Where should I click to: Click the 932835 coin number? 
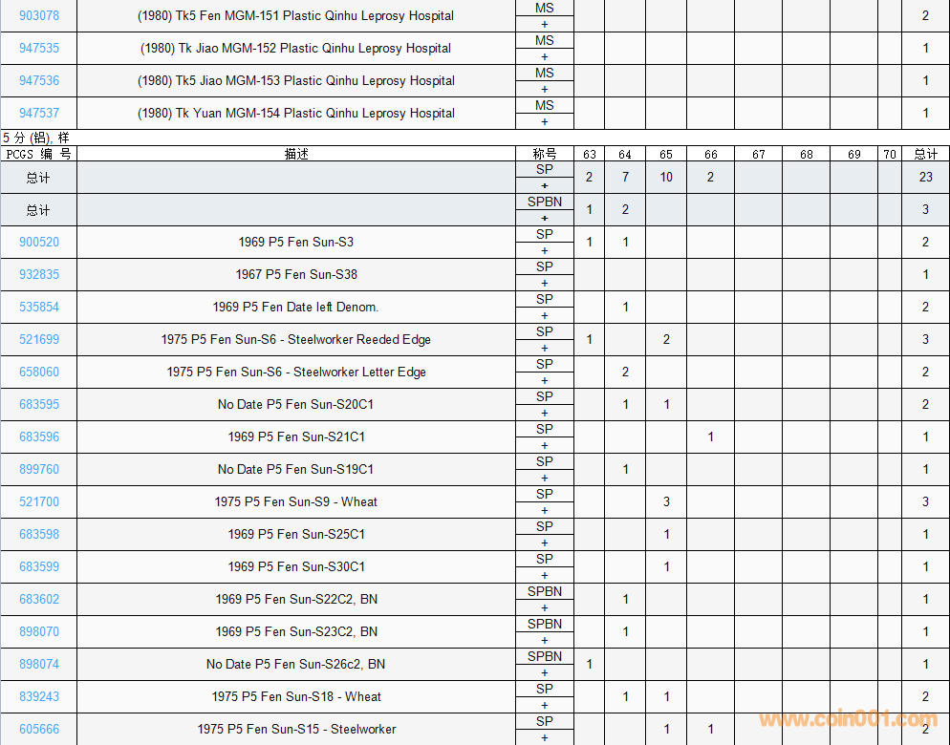pos(39,275)
